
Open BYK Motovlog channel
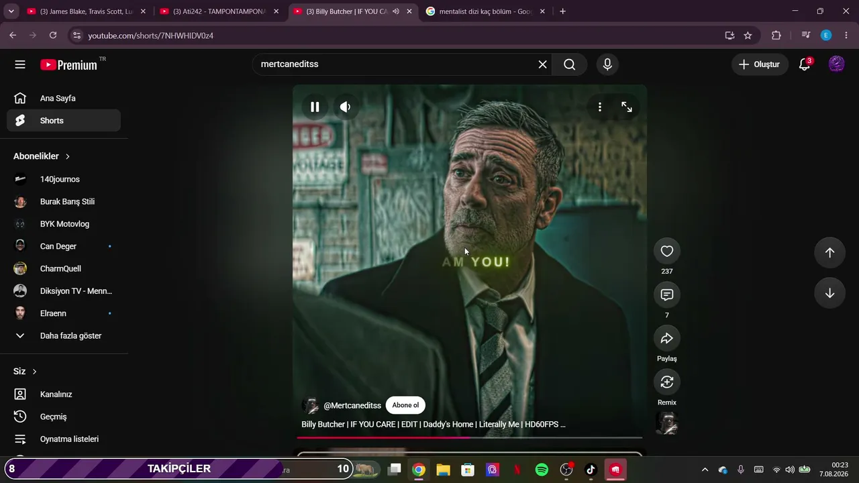(64, 224)
